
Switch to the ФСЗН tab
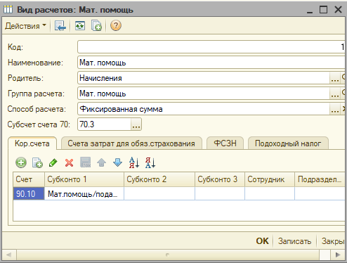(225, 143)
